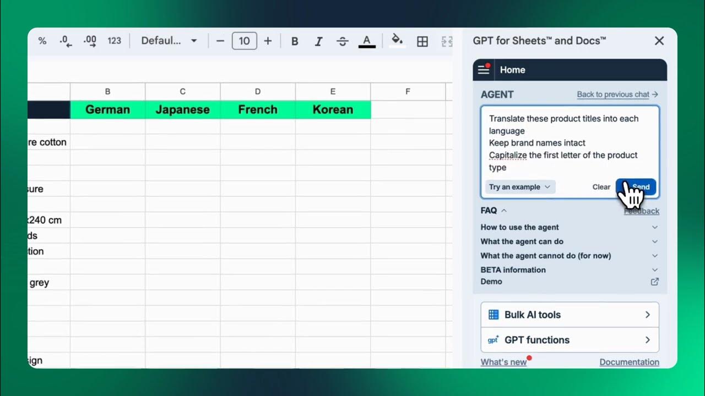The height and width of the screenshot is (396, 705).
Task: Expand 'What the agent can do'
Action: tap(654, 241)
